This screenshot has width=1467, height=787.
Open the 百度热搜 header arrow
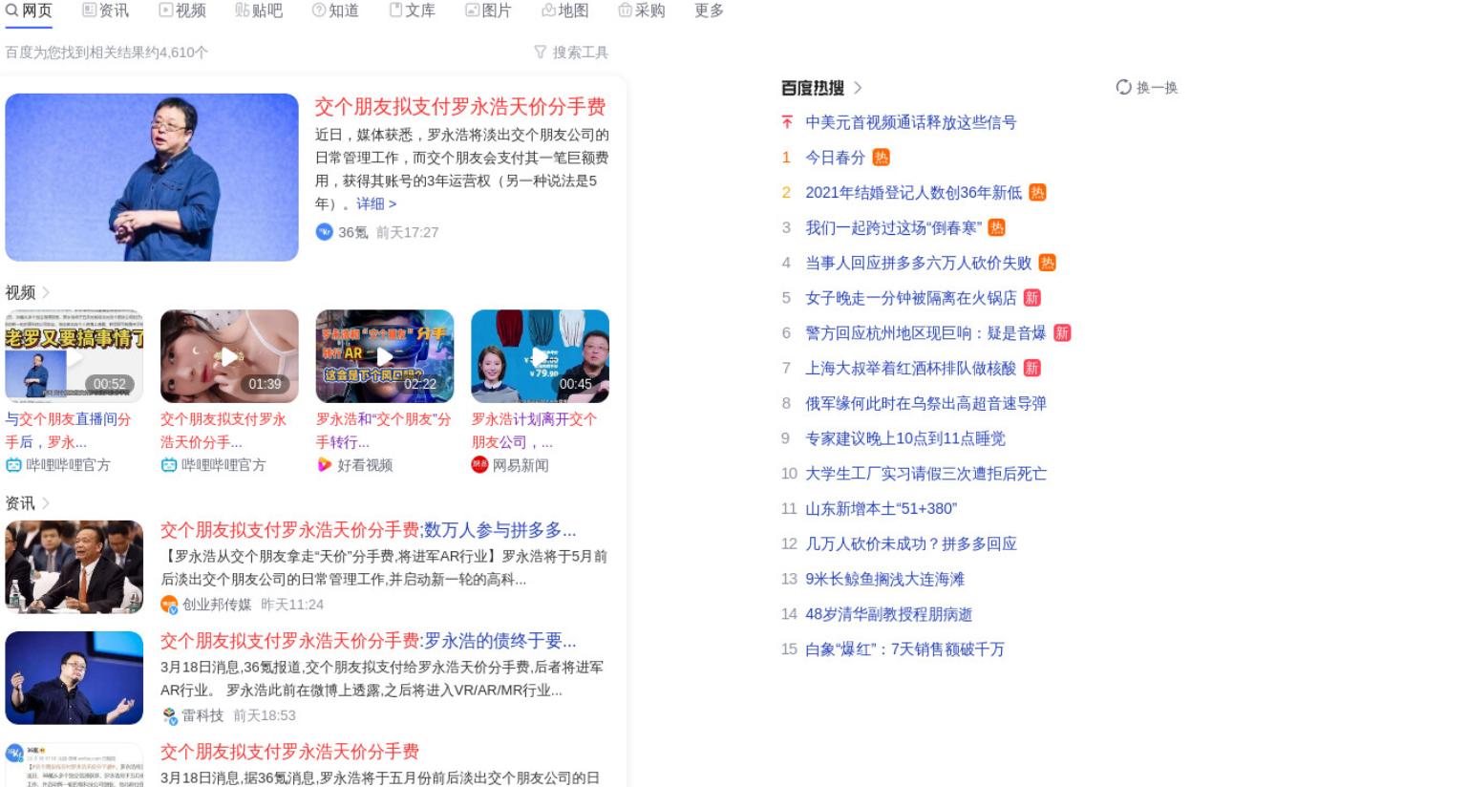[858, 88]
